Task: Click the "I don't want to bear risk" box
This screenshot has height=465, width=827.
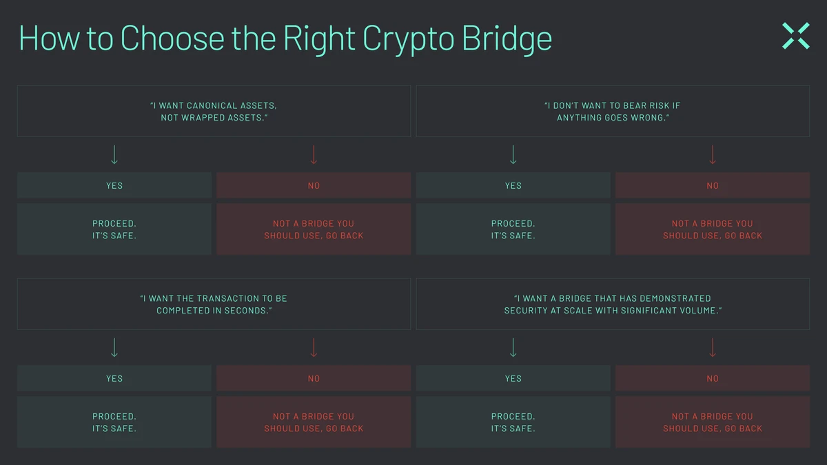Action: pyautogui.click(x=613, y=111)
